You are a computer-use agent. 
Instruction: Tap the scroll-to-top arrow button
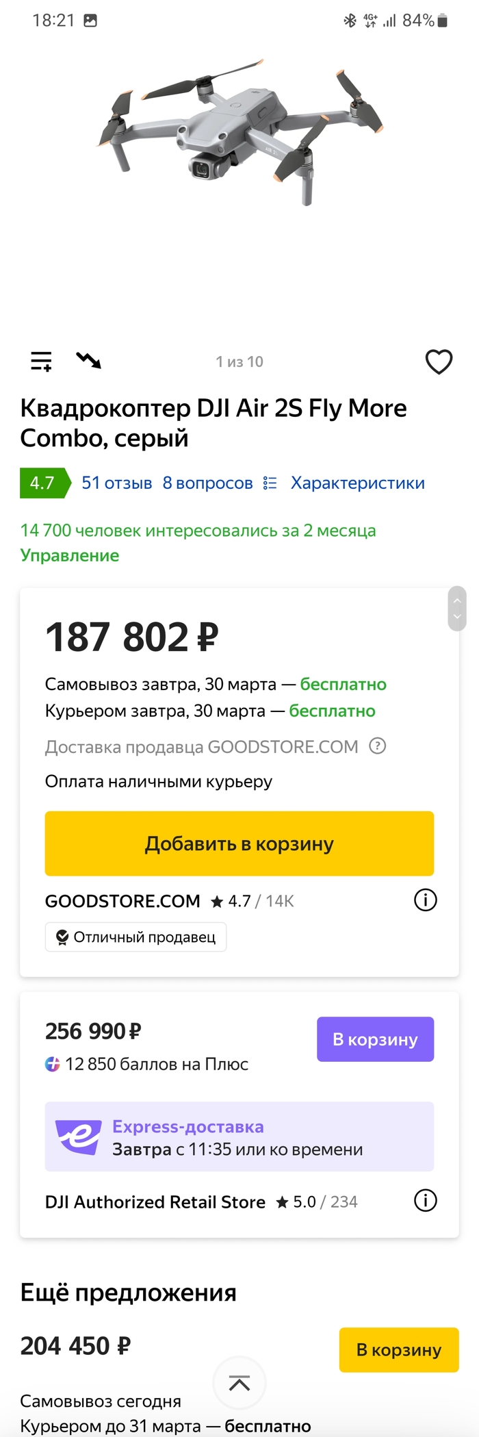pos(239,1383)
